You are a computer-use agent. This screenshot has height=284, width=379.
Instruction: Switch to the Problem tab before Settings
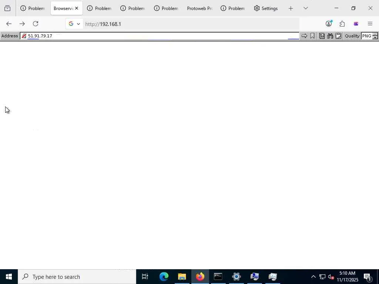click(x=233, y=9)
